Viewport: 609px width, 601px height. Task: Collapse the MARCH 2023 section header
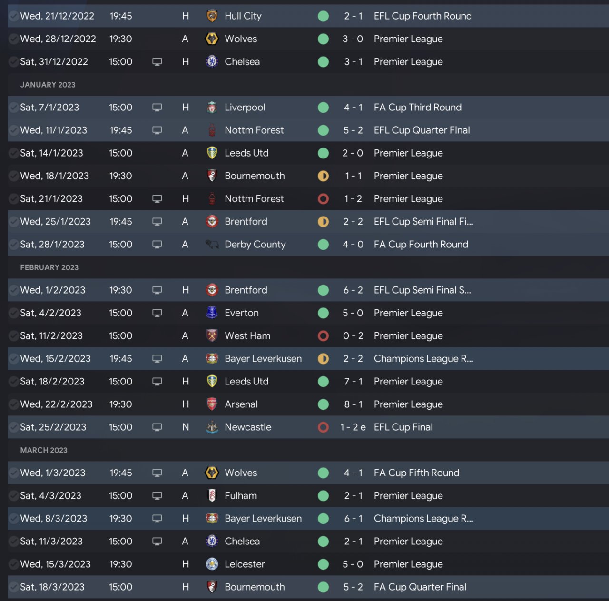coord(44,450)
